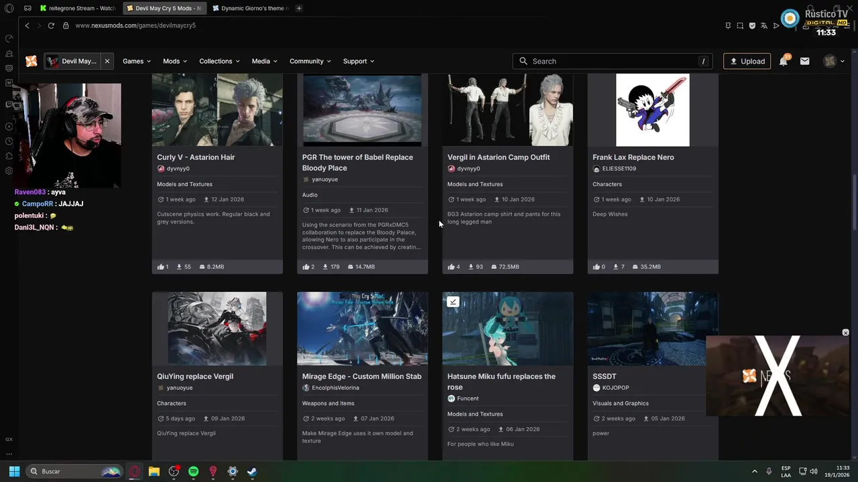Click the Upload button
The width and height of the screenshot is (858, 482).
tap(747, 61)
